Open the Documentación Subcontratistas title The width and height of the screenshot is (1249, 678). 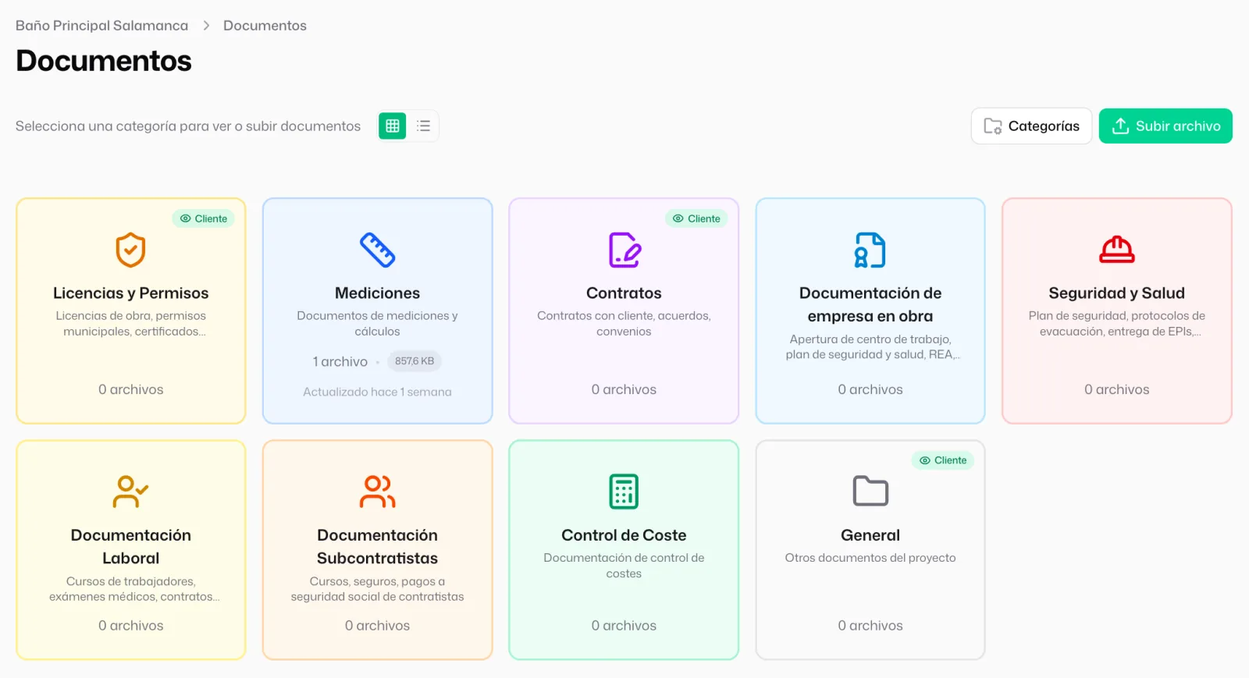pos(377,546)
